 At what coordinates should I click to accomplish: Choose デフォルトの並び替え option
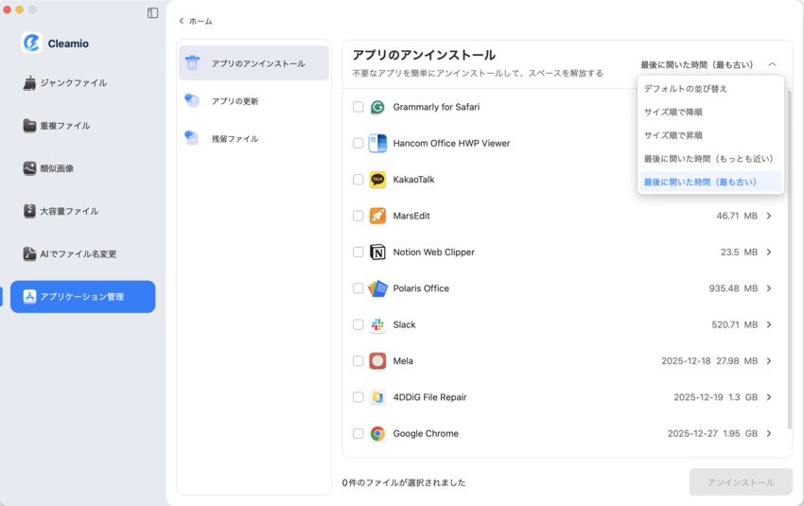[710, 89]
